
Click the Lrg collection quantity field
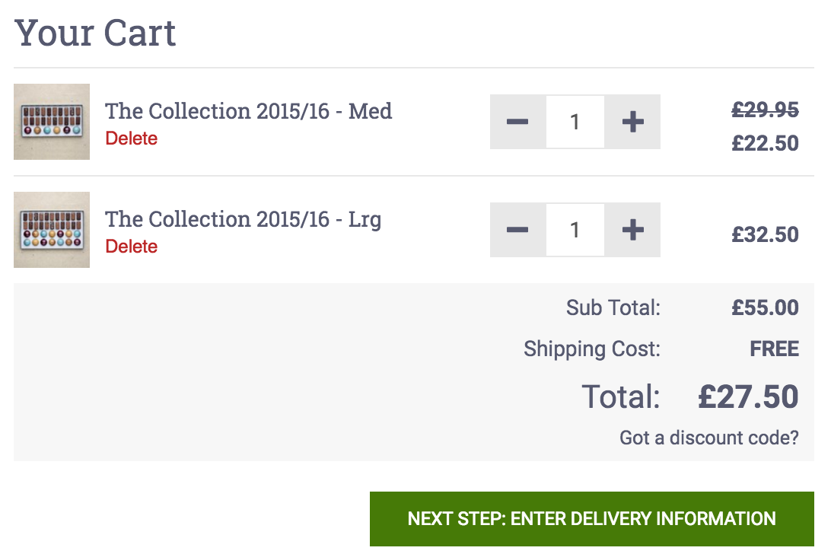575,230
